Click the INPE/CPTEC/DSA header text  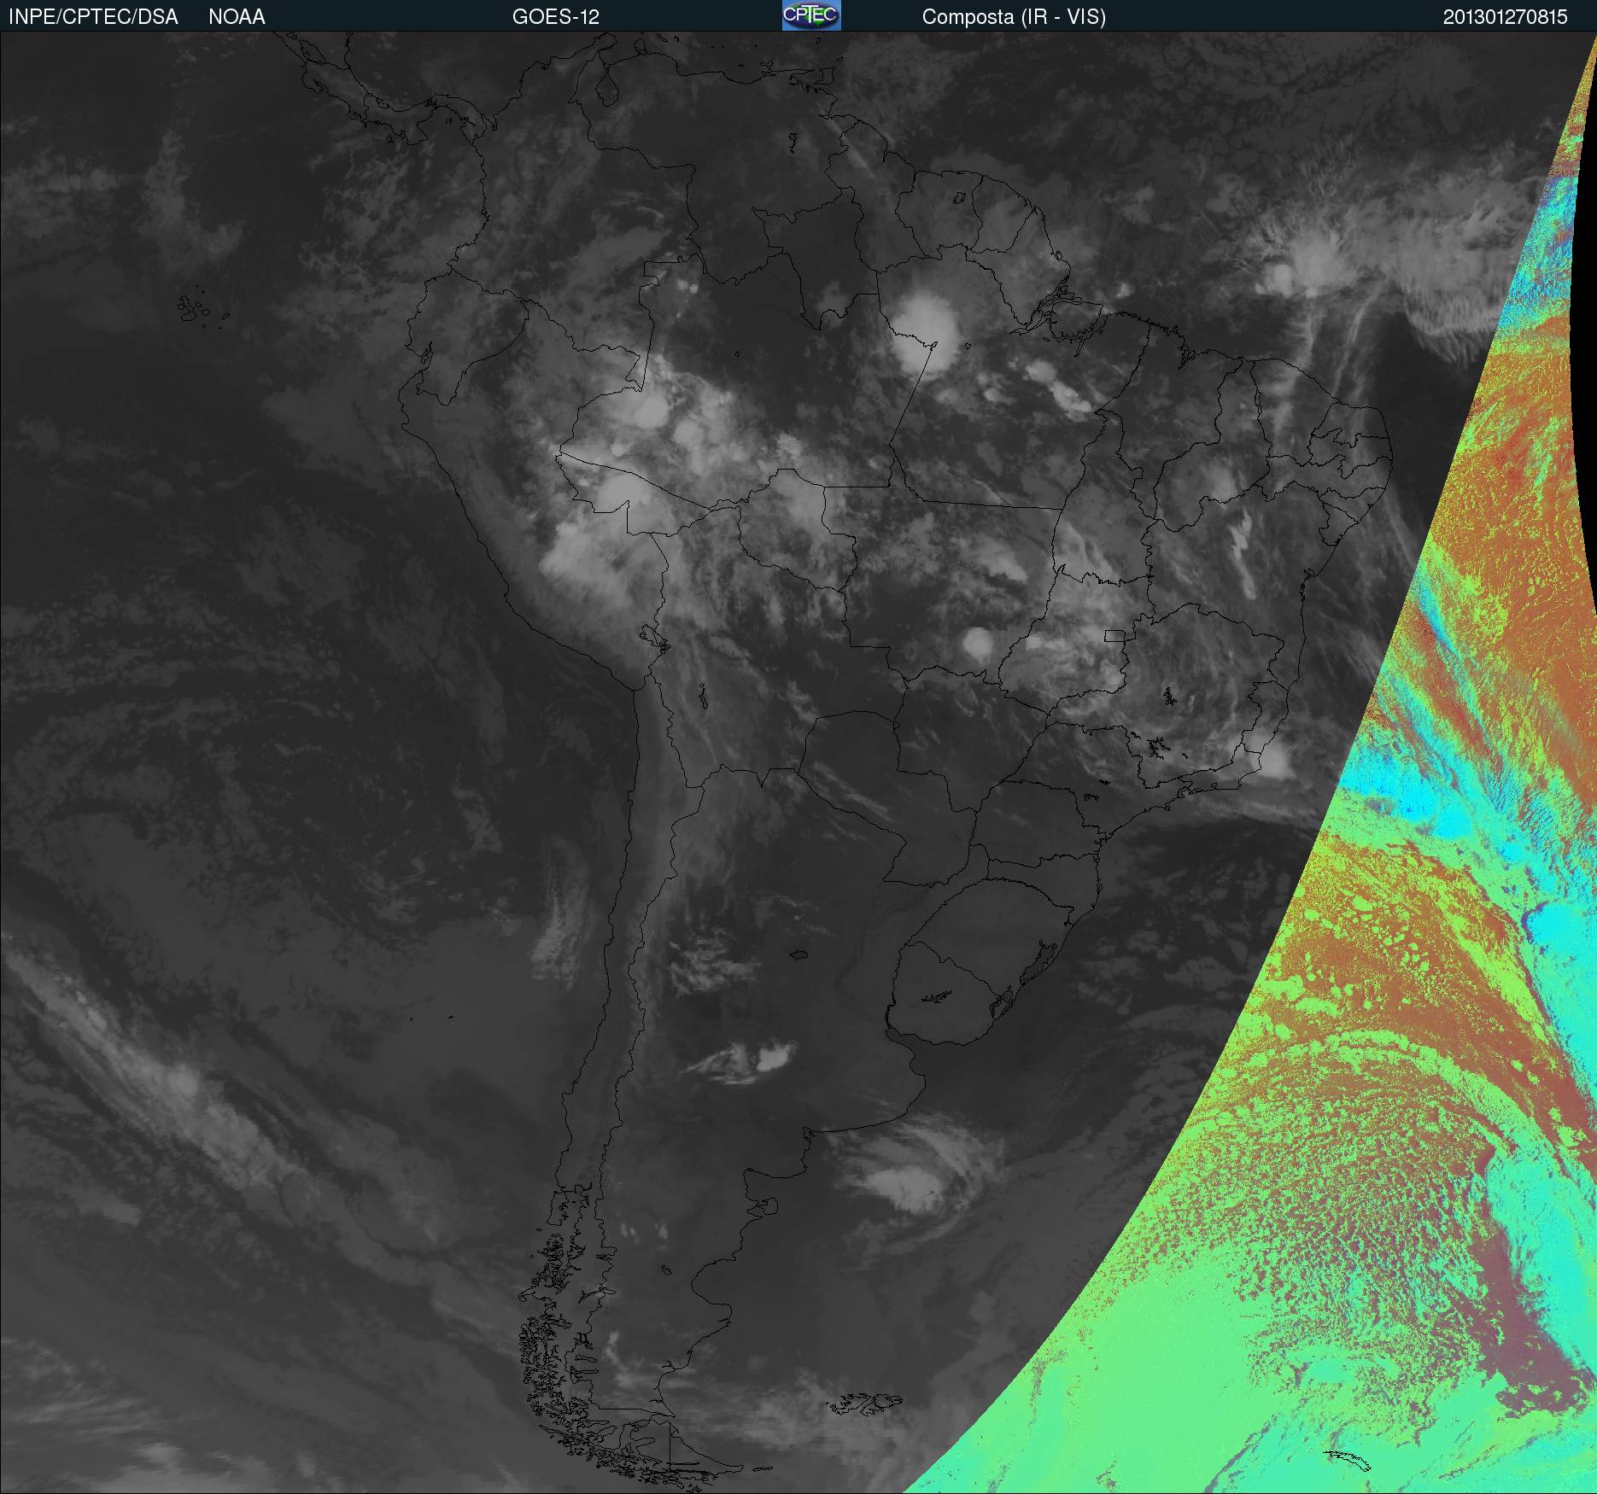[93, 17]
